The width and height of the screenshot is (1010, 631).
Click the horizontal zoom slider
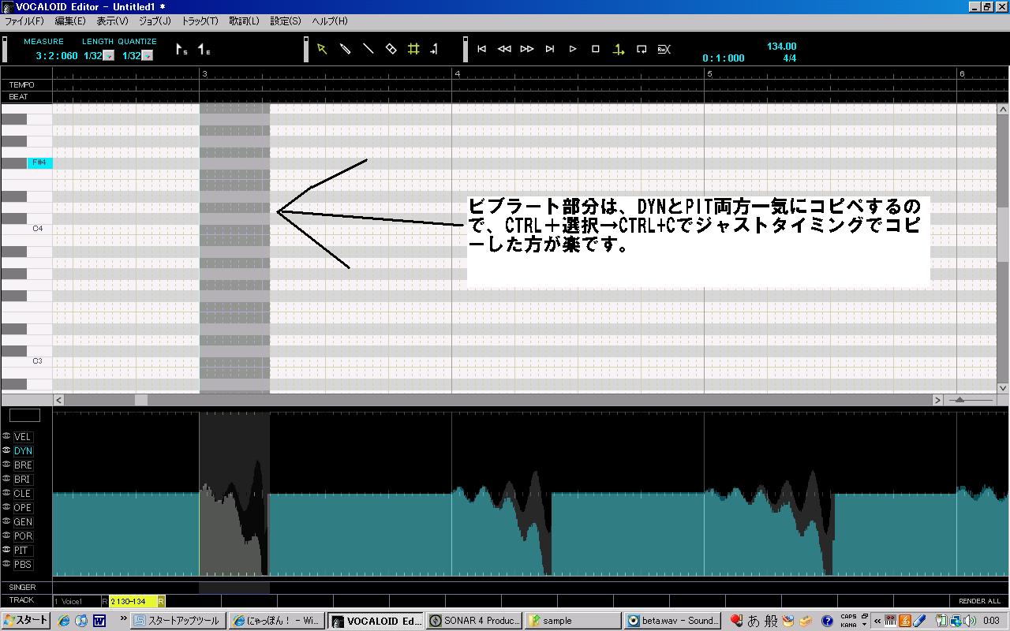point(971,400)
